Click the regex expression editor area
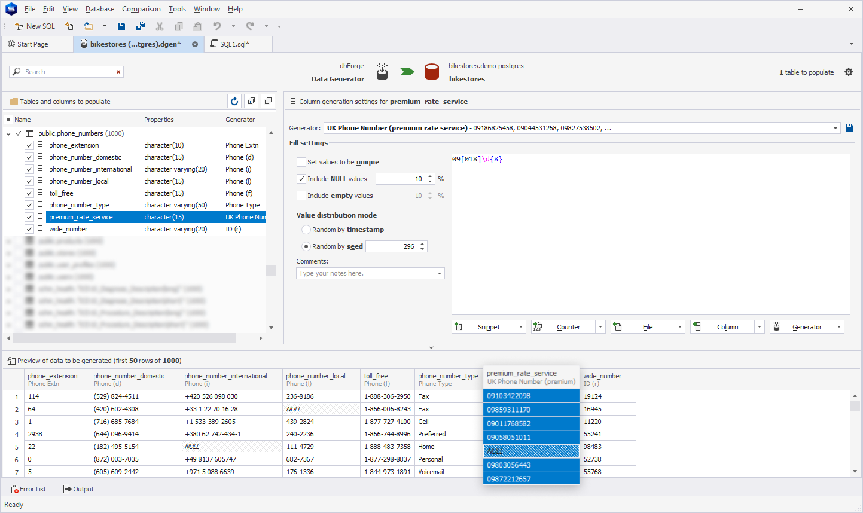Image resolution: width=863 pixels, height=513 pixels. 651,234
